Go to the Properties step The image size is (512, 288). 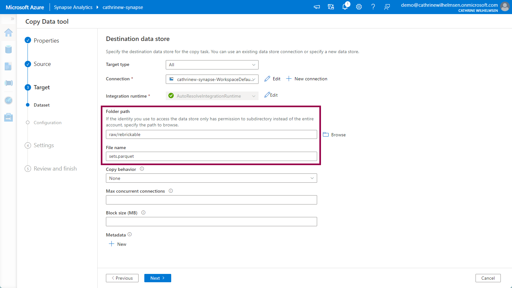(46, 41)
